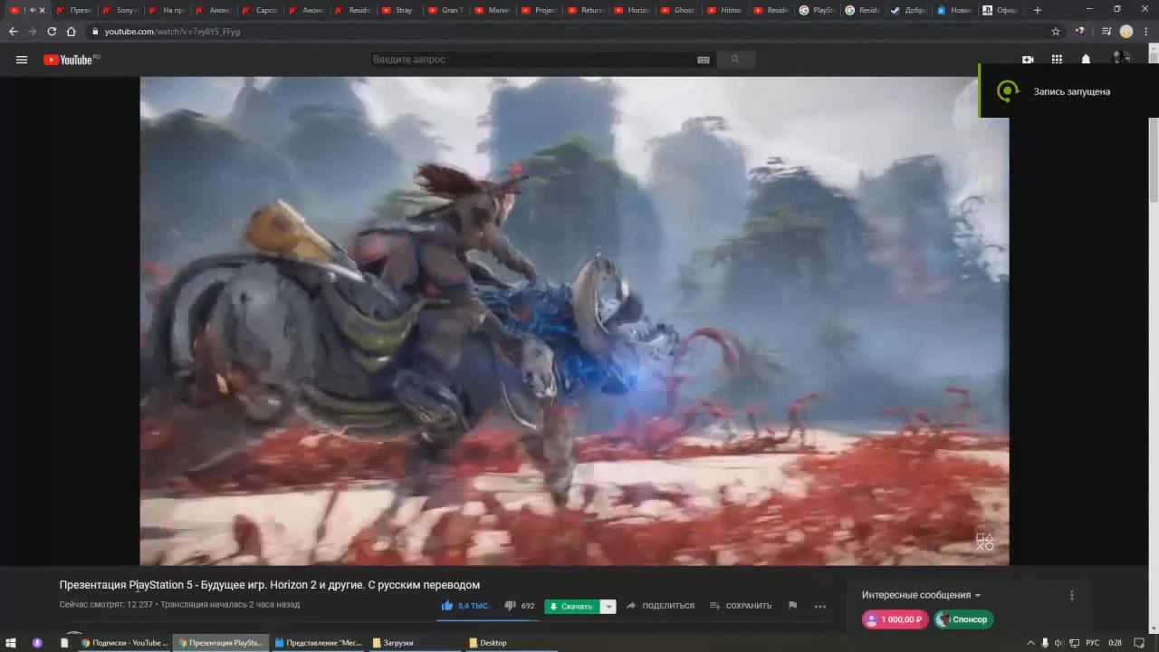Open the on-screen keyboard in search box
The width and height of the screenshot is (1159, 652).
(704, 60)
